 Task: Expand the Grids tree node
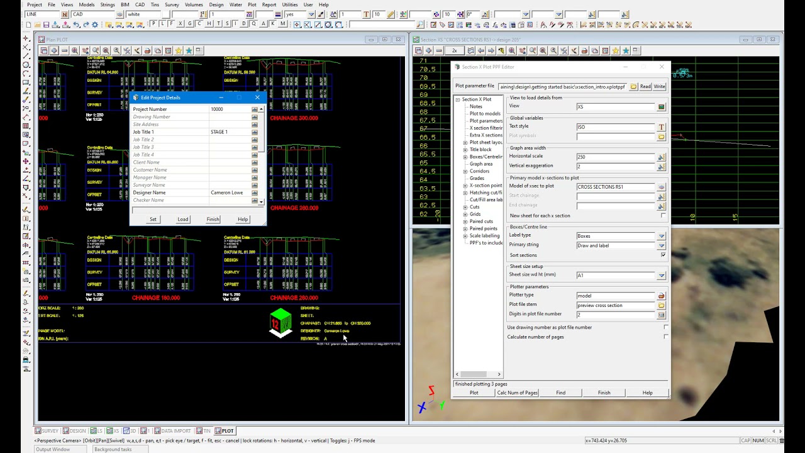point(465,214)
